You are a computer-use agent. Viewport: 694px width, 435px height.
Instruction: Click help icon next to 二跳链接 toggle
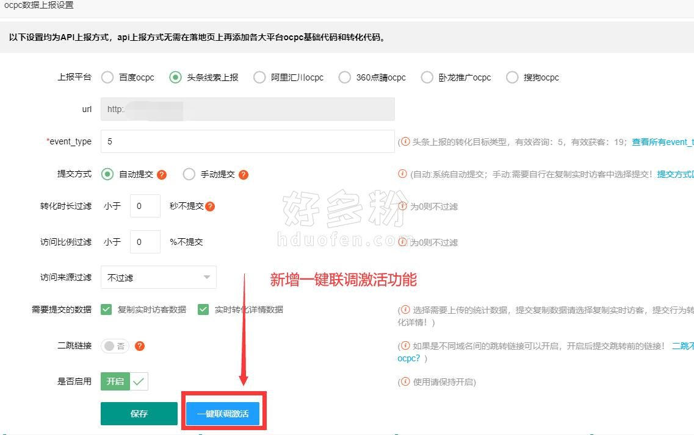140,346
